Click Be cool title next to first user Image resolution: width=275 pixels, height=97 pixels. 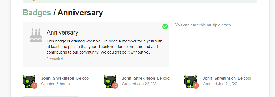pos(83,78)
